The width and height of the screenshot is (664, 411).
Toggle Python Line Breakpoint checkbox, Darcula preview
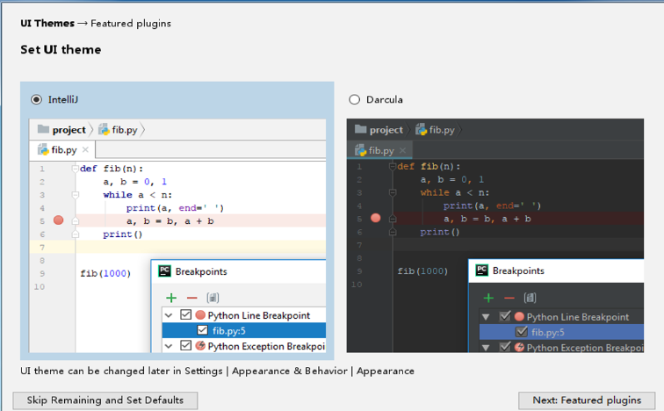pos(505,316)
